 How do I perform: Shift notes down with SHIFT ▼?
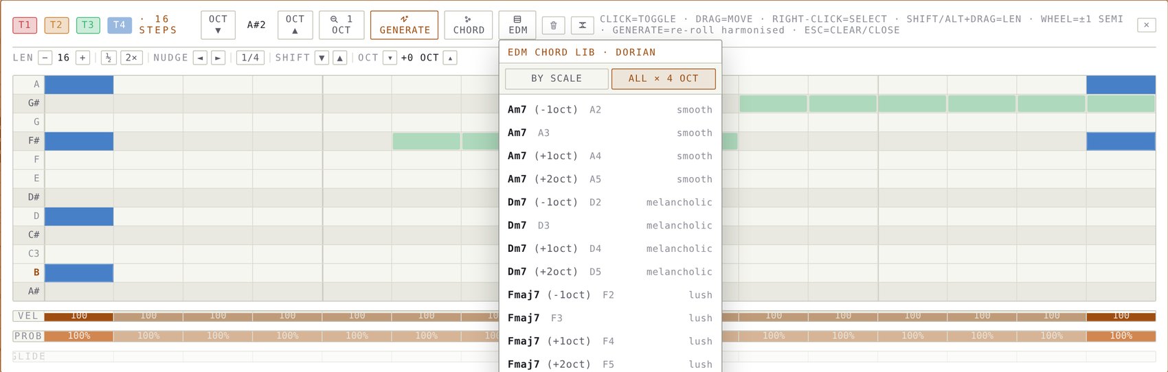[x=322, y=58]
